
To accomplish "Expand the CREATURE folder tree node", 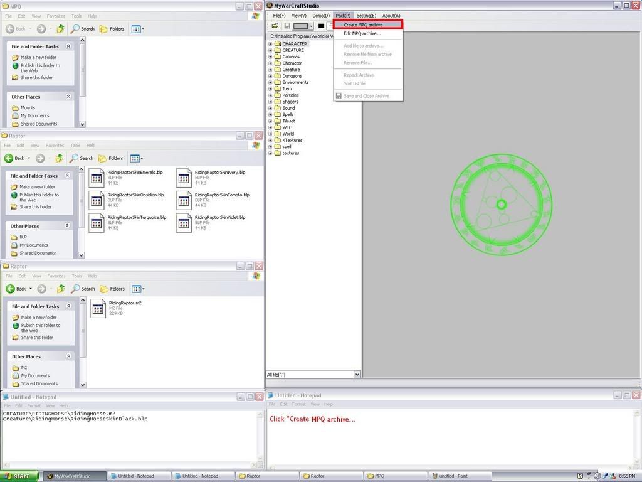I will (270, 50).
